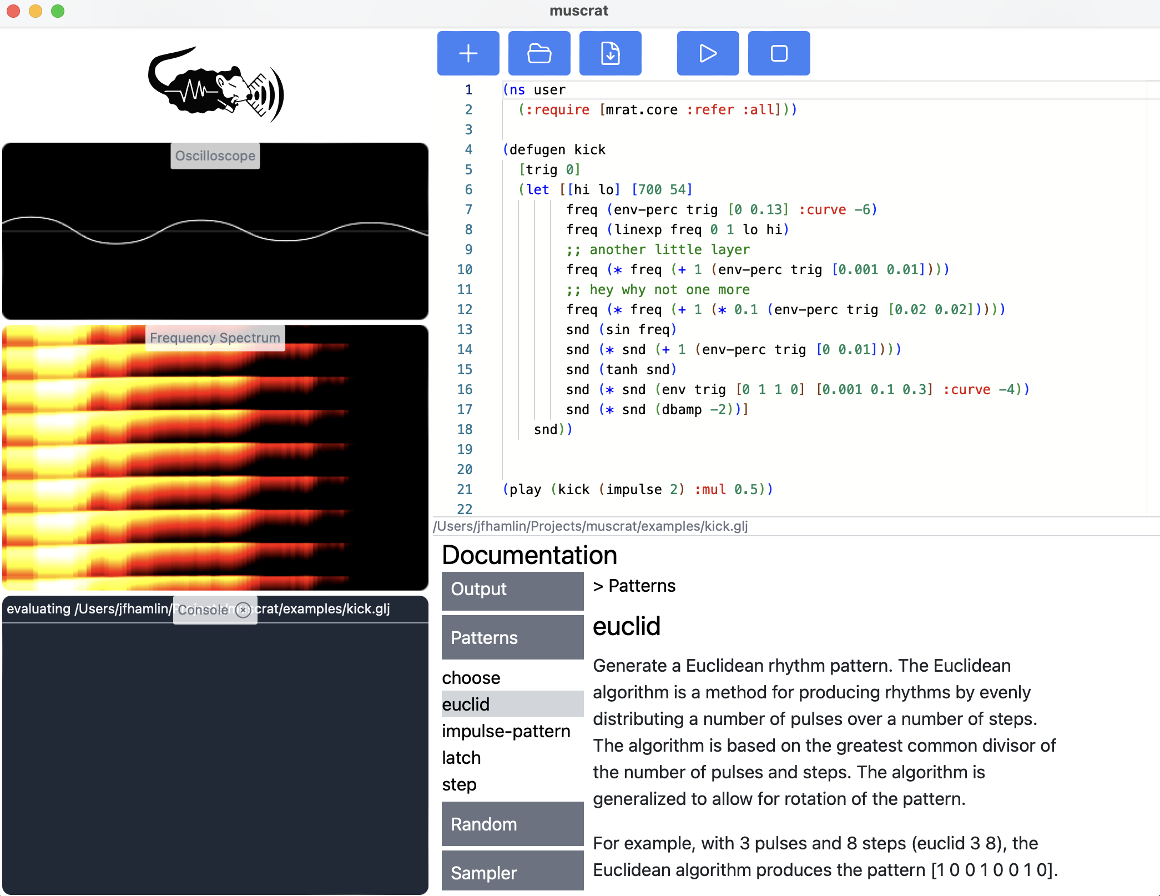
Task: Click the Patterns breadcrumb link
Action: [x=642, y=586]
